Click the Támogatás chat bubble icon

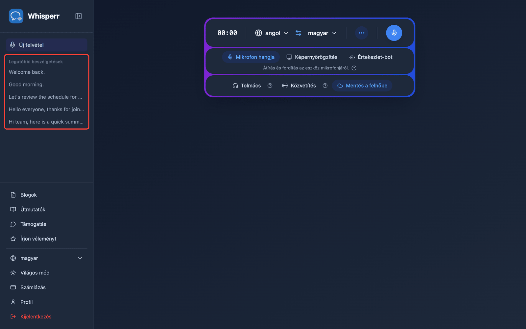(x=13, y=224)
